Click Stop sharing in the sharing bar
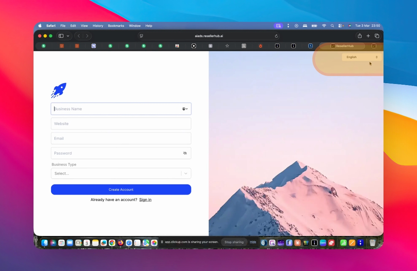The image size is (417, 271). [234, 242]
